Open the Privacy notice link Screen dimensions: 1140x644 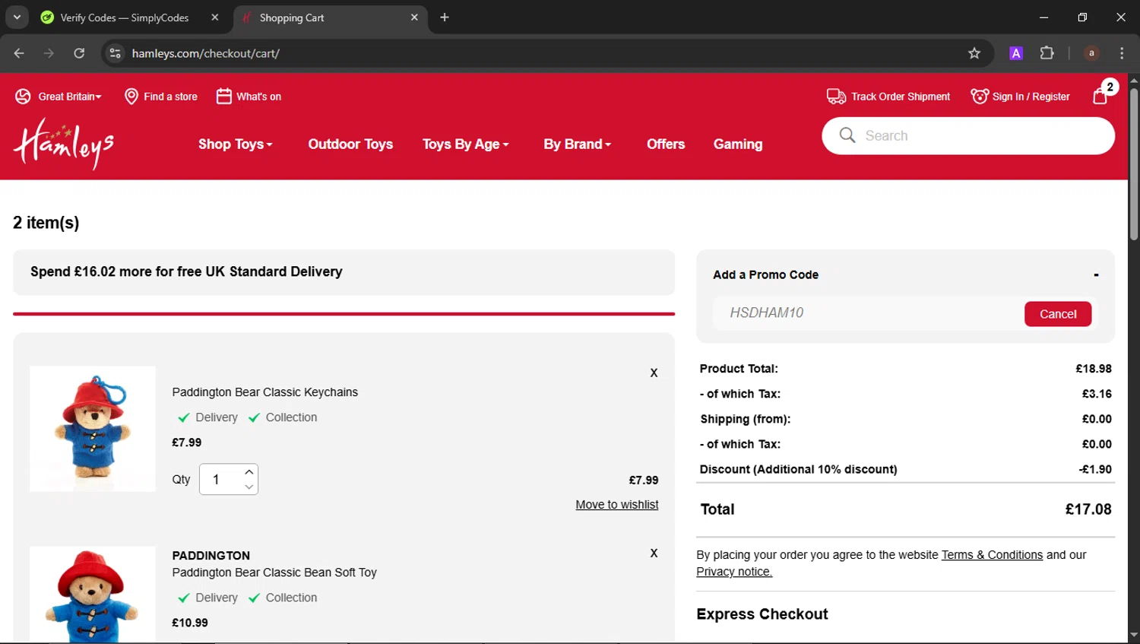tap(734, 572)
